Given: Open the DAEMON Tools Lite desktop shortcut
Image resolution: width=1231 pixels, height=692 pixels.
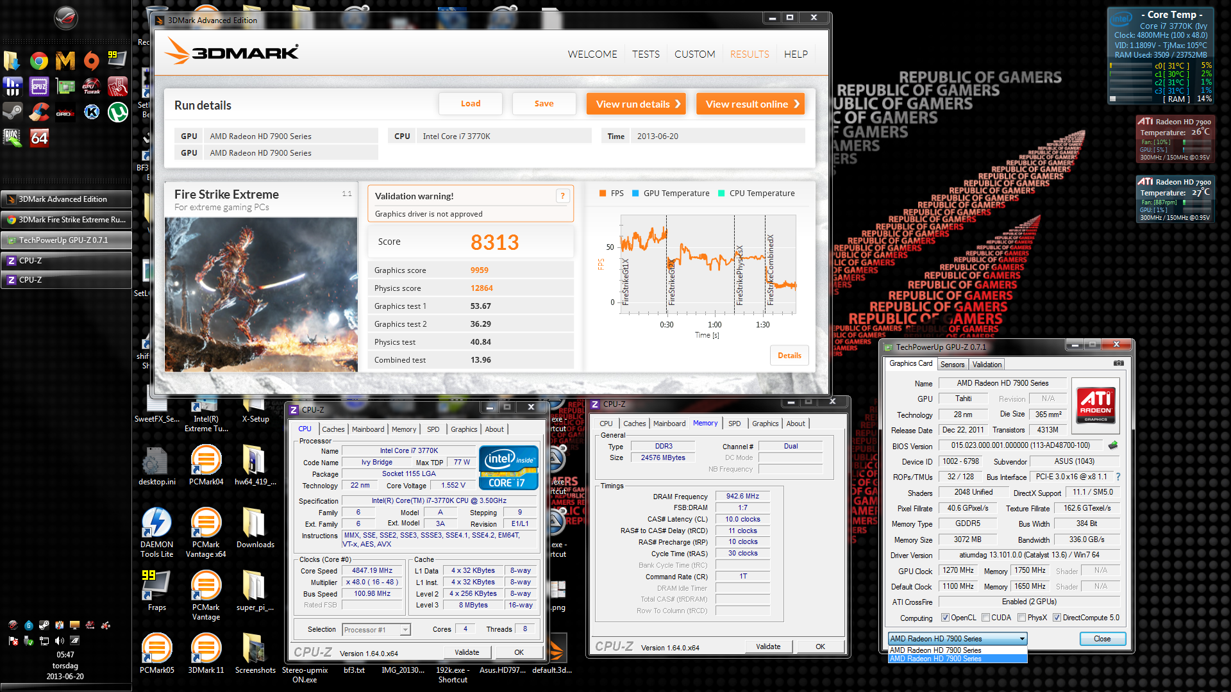Looking at the screenshot, I should [156, 532].
